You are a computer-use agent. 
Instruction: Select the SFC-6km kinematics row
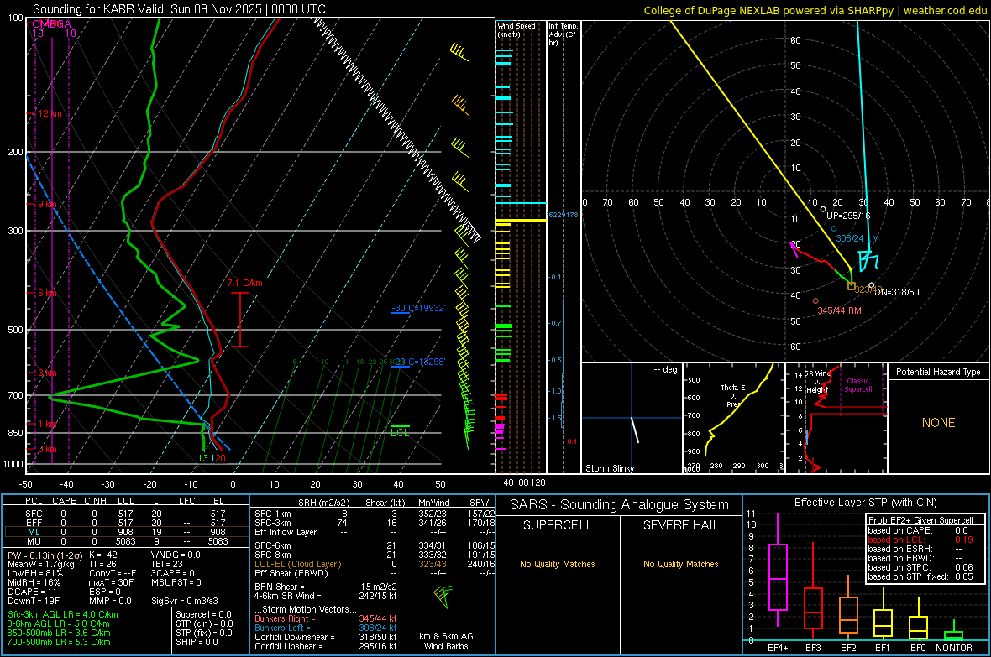(x=375, y=545)
